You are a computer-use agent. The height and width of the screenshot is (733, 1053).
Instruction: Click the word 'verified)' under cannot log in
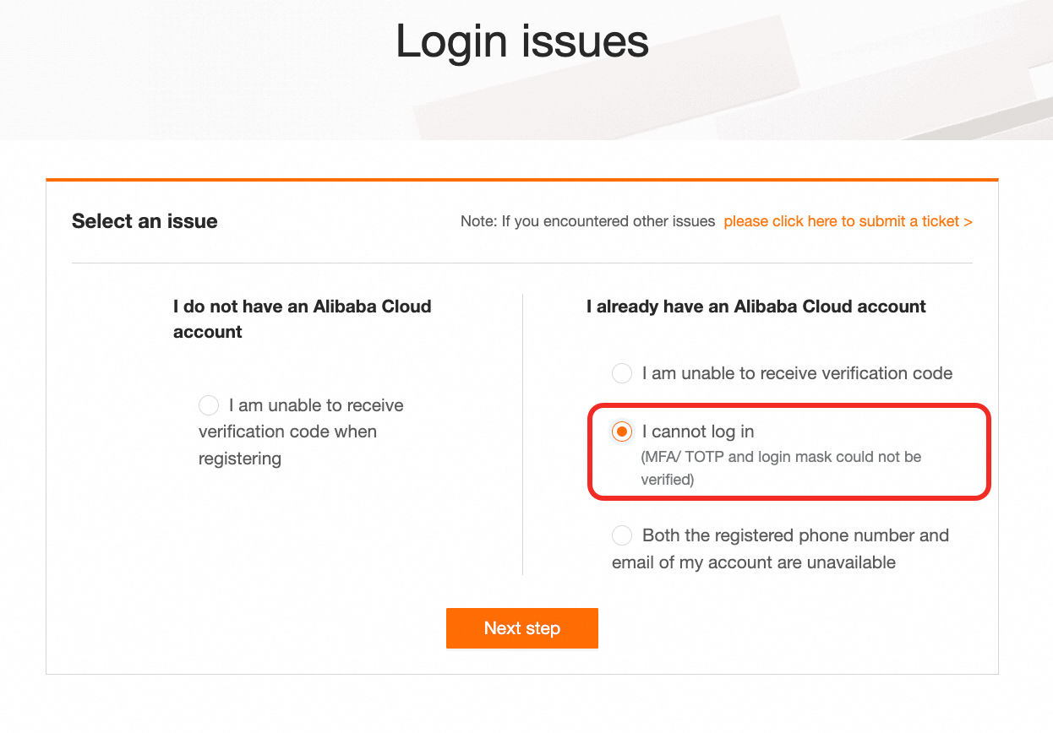(x=667, y=480)
